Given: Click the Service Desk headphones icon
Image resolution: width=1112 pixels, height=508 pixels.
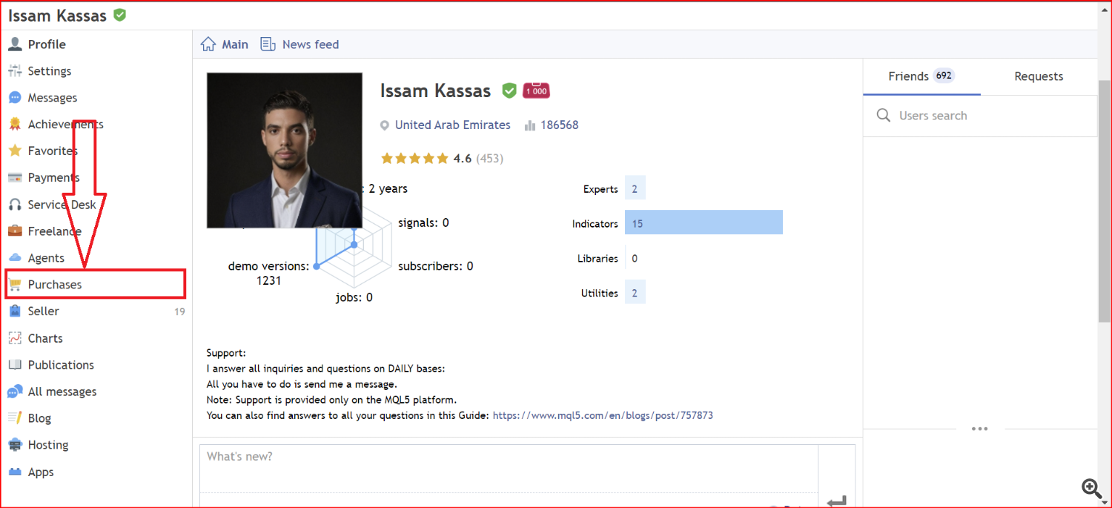Looking at the screenshot, I should 15,205.
